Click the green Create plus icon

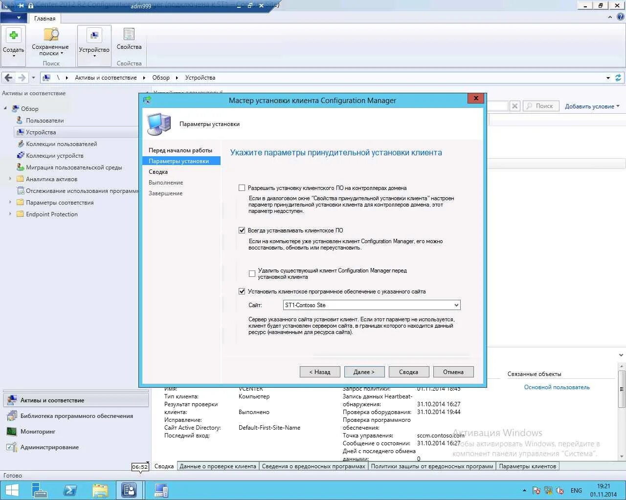14,35
